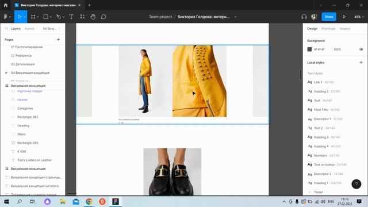Click the Share button

(328, 17)
